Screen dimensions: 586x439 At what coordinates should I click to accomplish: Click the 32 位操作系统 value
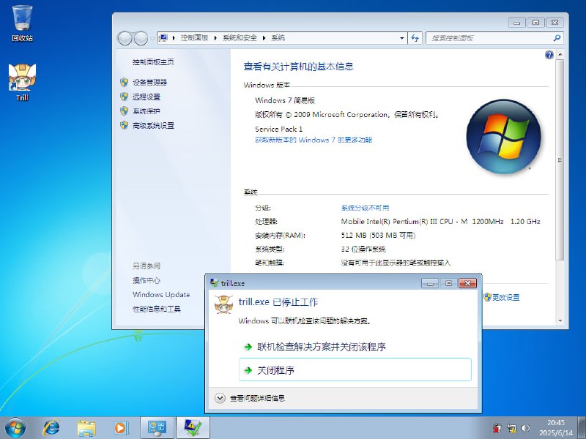(363, 249)
